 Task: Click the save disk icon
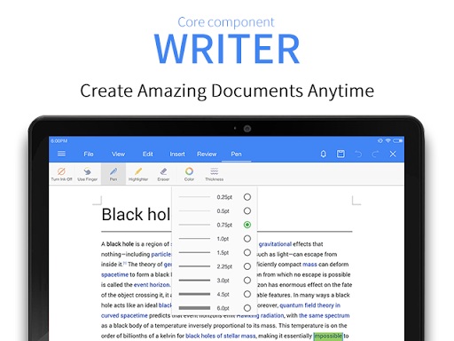(340, 154)
